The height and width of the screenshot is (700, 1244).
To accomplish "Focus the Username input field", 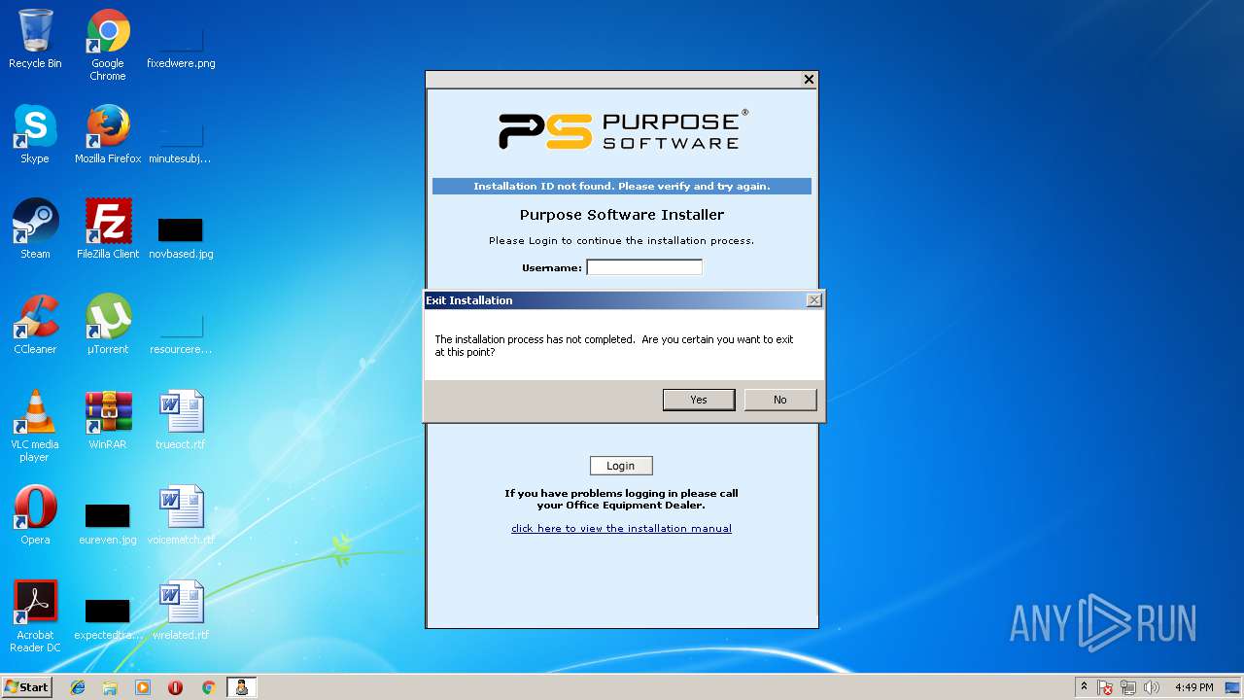I will click(644, 267).
